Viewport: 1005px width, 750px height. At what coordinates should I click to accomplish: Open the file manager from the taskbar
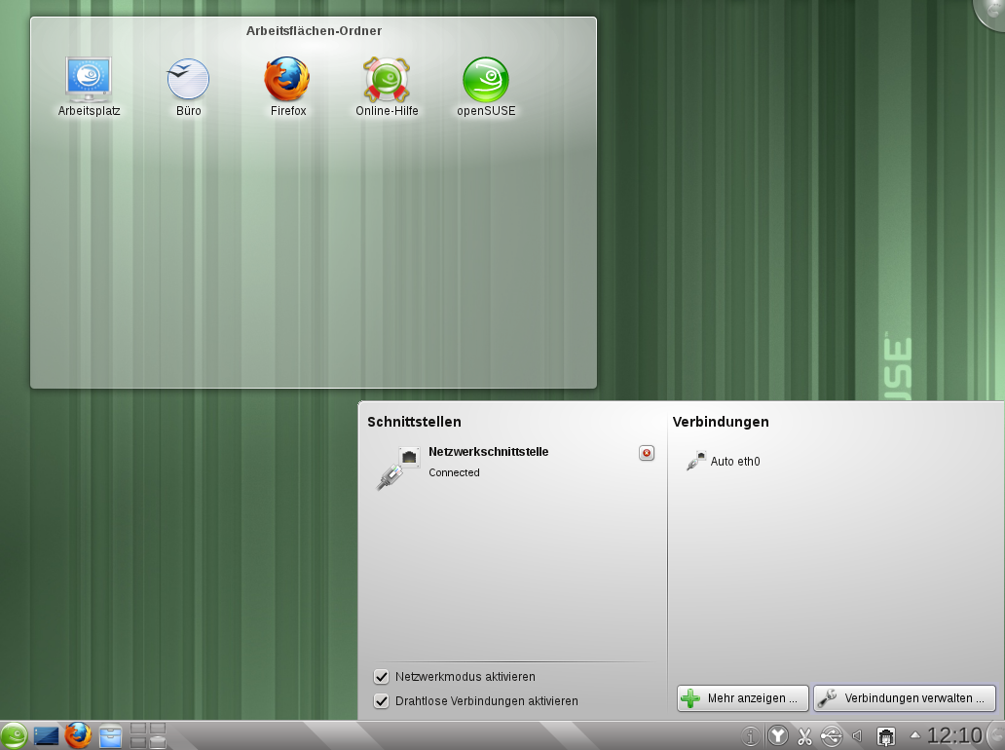point(110,735)
